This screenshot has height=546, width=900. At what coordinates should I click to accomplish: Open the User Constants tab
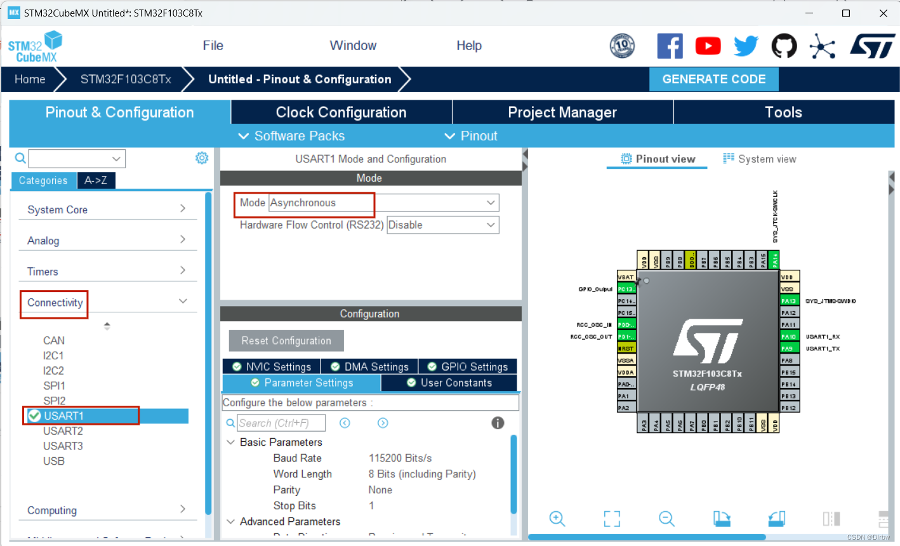[x=449, y=383]
